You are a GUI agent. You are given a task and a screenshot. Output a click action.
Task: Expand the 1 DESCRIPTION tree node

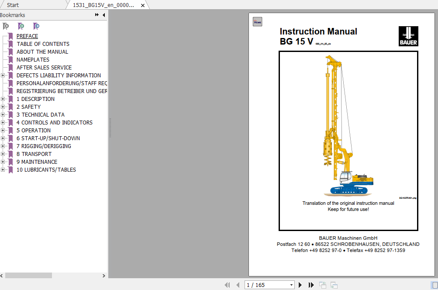3,99
